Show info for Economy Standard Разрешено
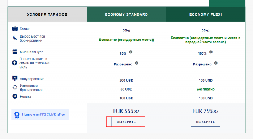This screenshot has width=253, height=139. tap(137, 63)
